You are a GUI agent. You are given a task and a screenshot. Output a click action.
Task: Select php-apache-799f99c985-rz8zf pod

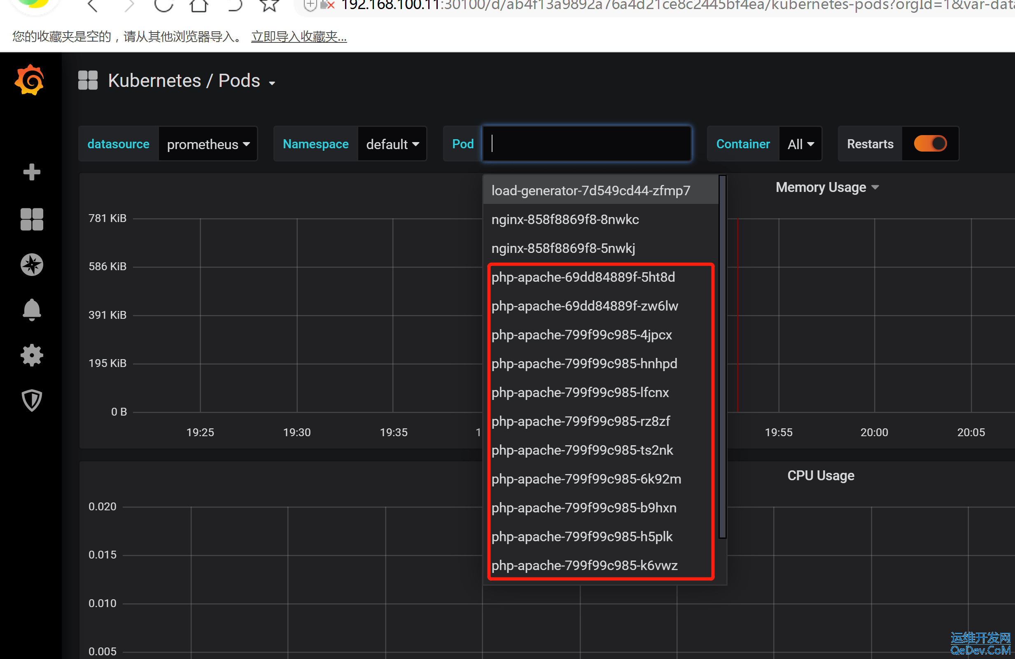[x=600, y=421]
